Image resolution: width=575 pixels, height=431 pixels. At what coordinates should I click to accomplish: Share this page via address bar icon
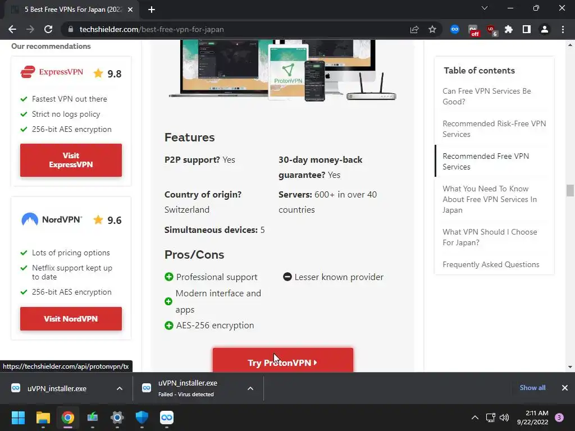[x=414, y=29]
